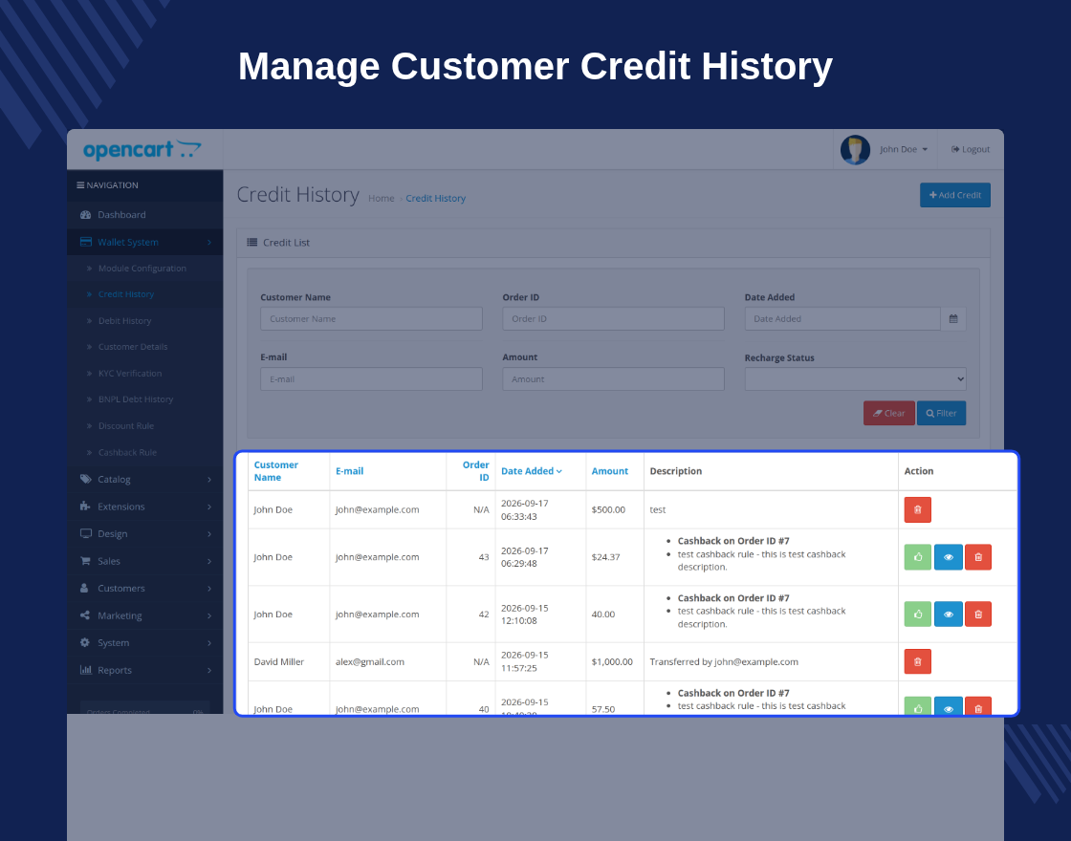Sort by Order ID column
Image resolution: width=1071 pixels, height=841 pixels.
pyautogui.click(x=476, y=471)
